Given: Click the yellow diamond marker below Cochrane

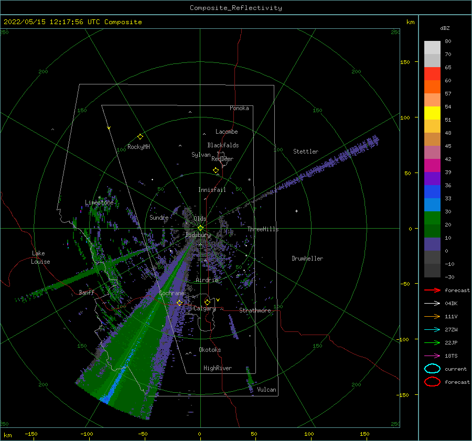Looking at the screenshot, I should (x=179, y=303).
